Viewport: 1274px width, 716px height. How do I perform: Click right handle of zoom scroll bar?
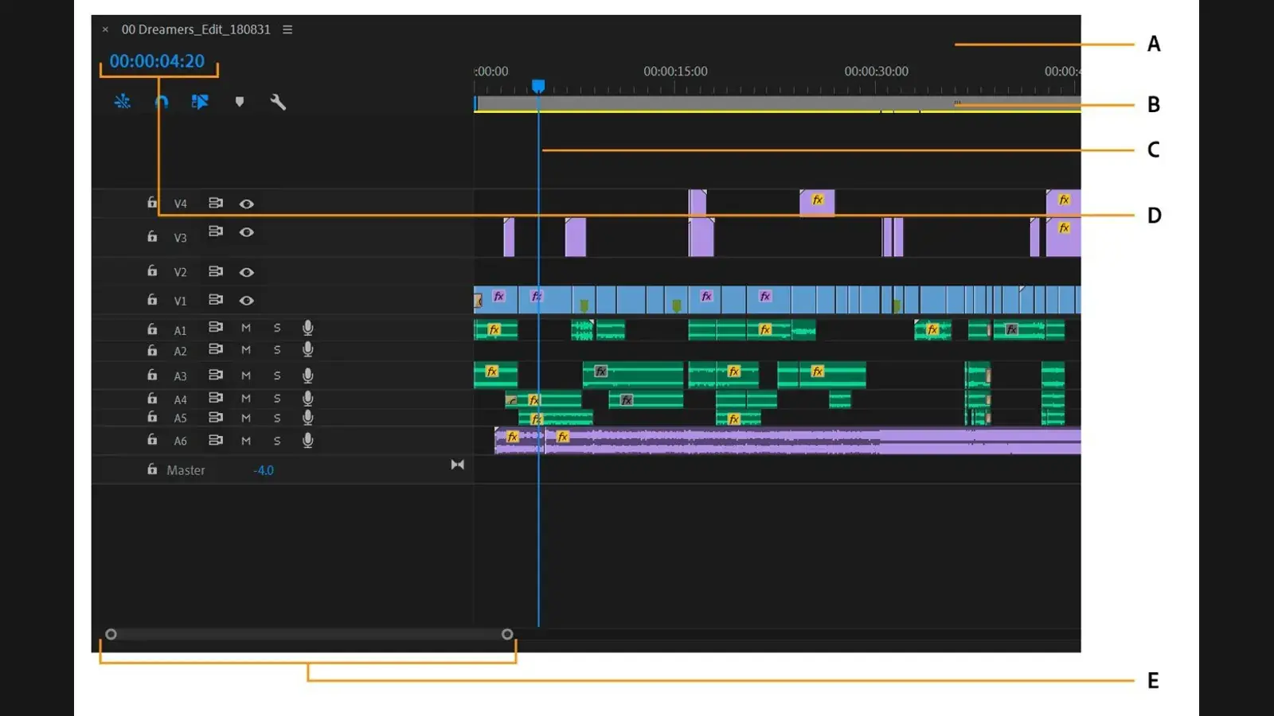[507, 634]
